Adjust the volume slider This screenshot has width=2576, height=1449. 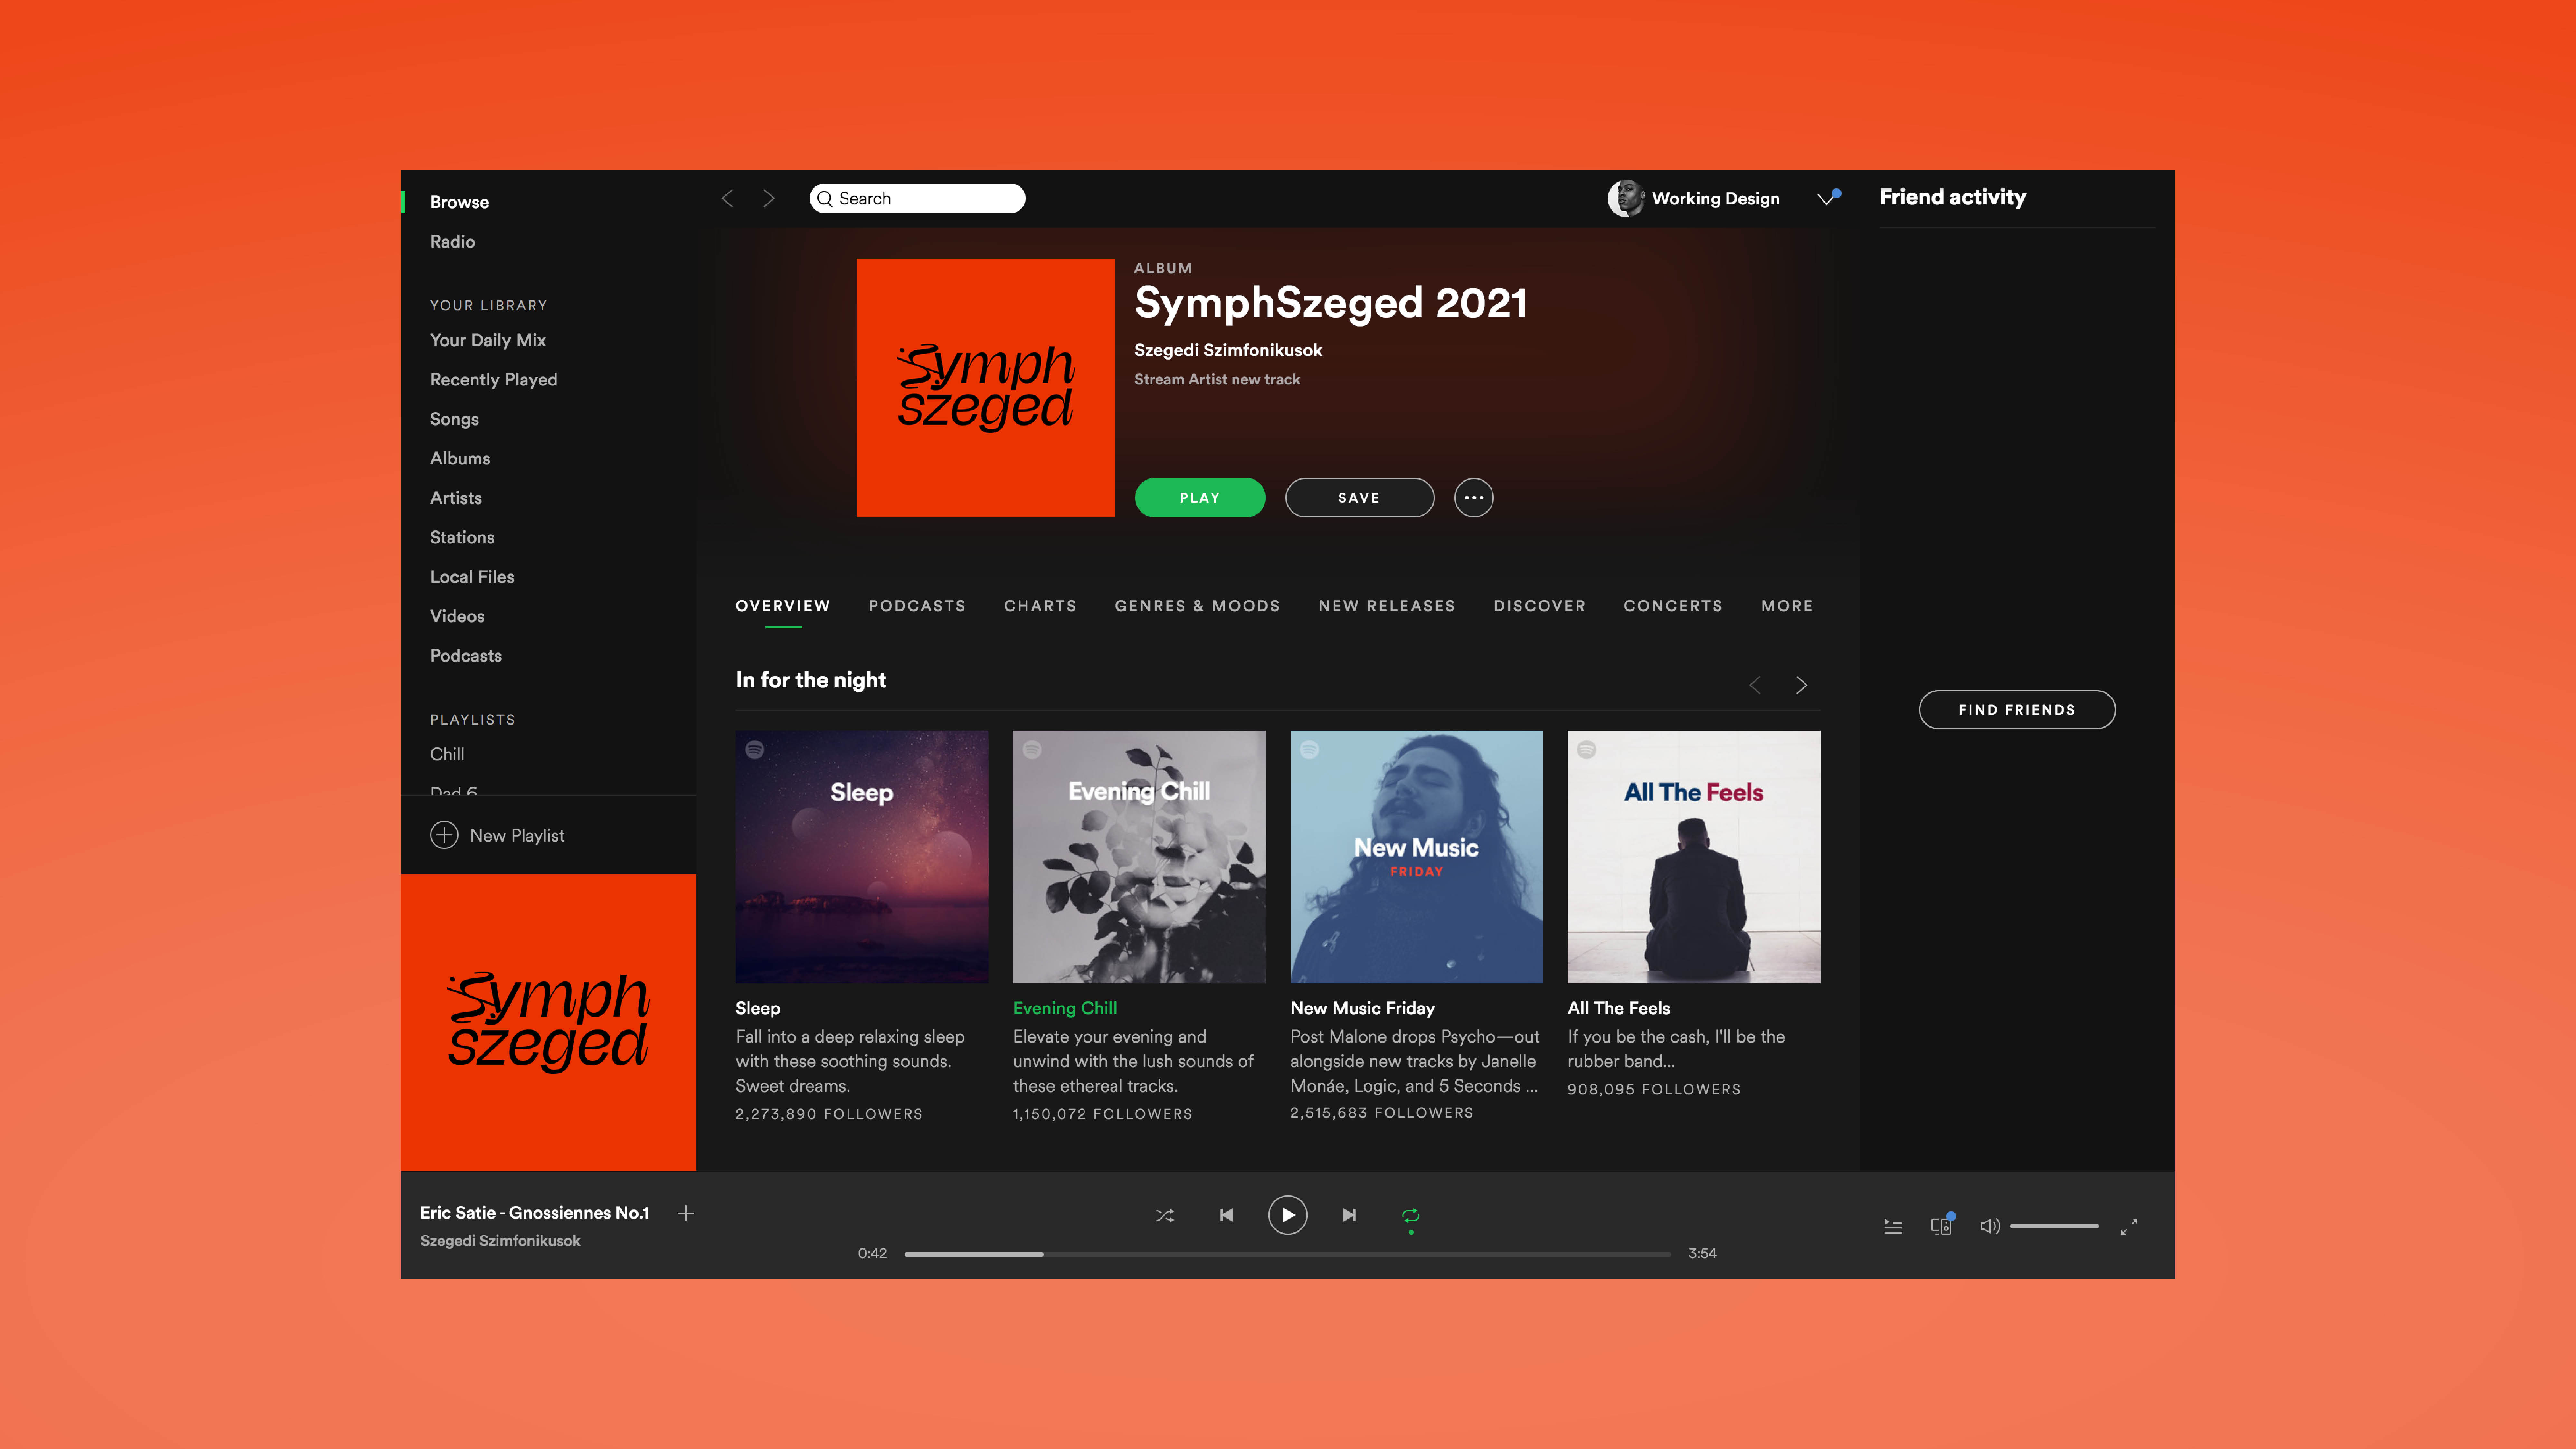(x=2054, y=1226)
